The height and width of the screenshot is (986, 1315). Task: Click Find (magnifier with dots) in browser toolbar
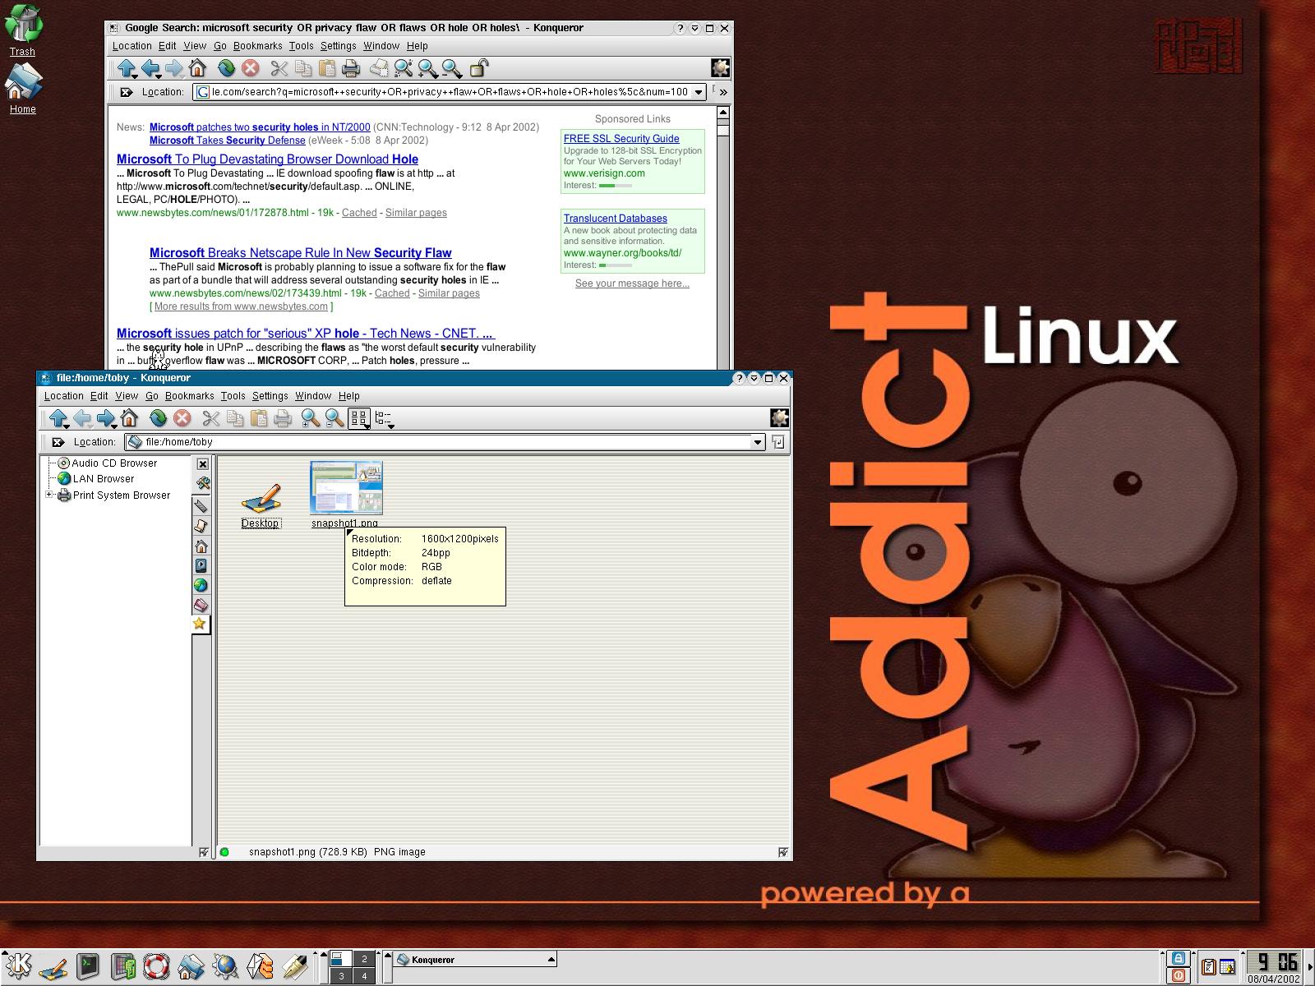coord(403,68)
